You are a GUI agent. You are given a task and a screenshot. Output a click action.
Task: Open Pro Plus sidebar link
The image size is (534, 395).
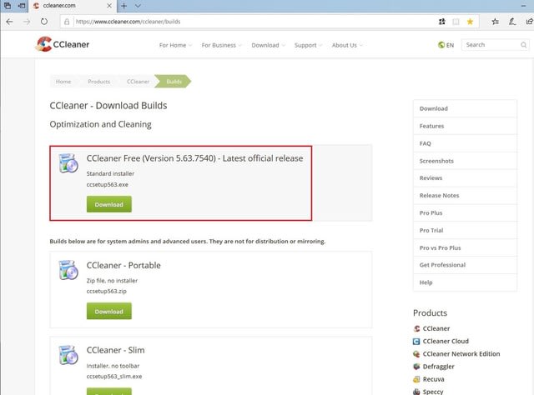(x=465, y=213)
